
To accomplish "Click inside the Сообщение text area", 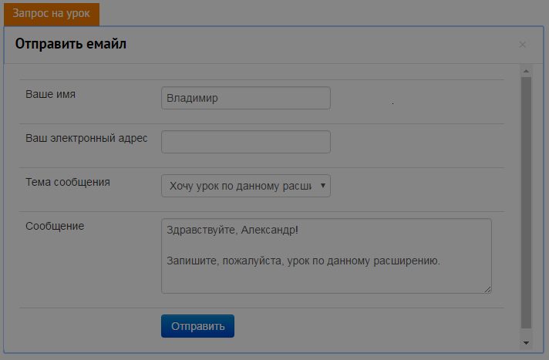I will point(326,256).
